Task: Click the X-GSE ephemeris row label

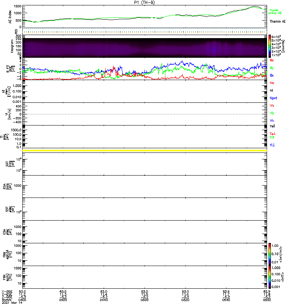Action: point(7,292)
